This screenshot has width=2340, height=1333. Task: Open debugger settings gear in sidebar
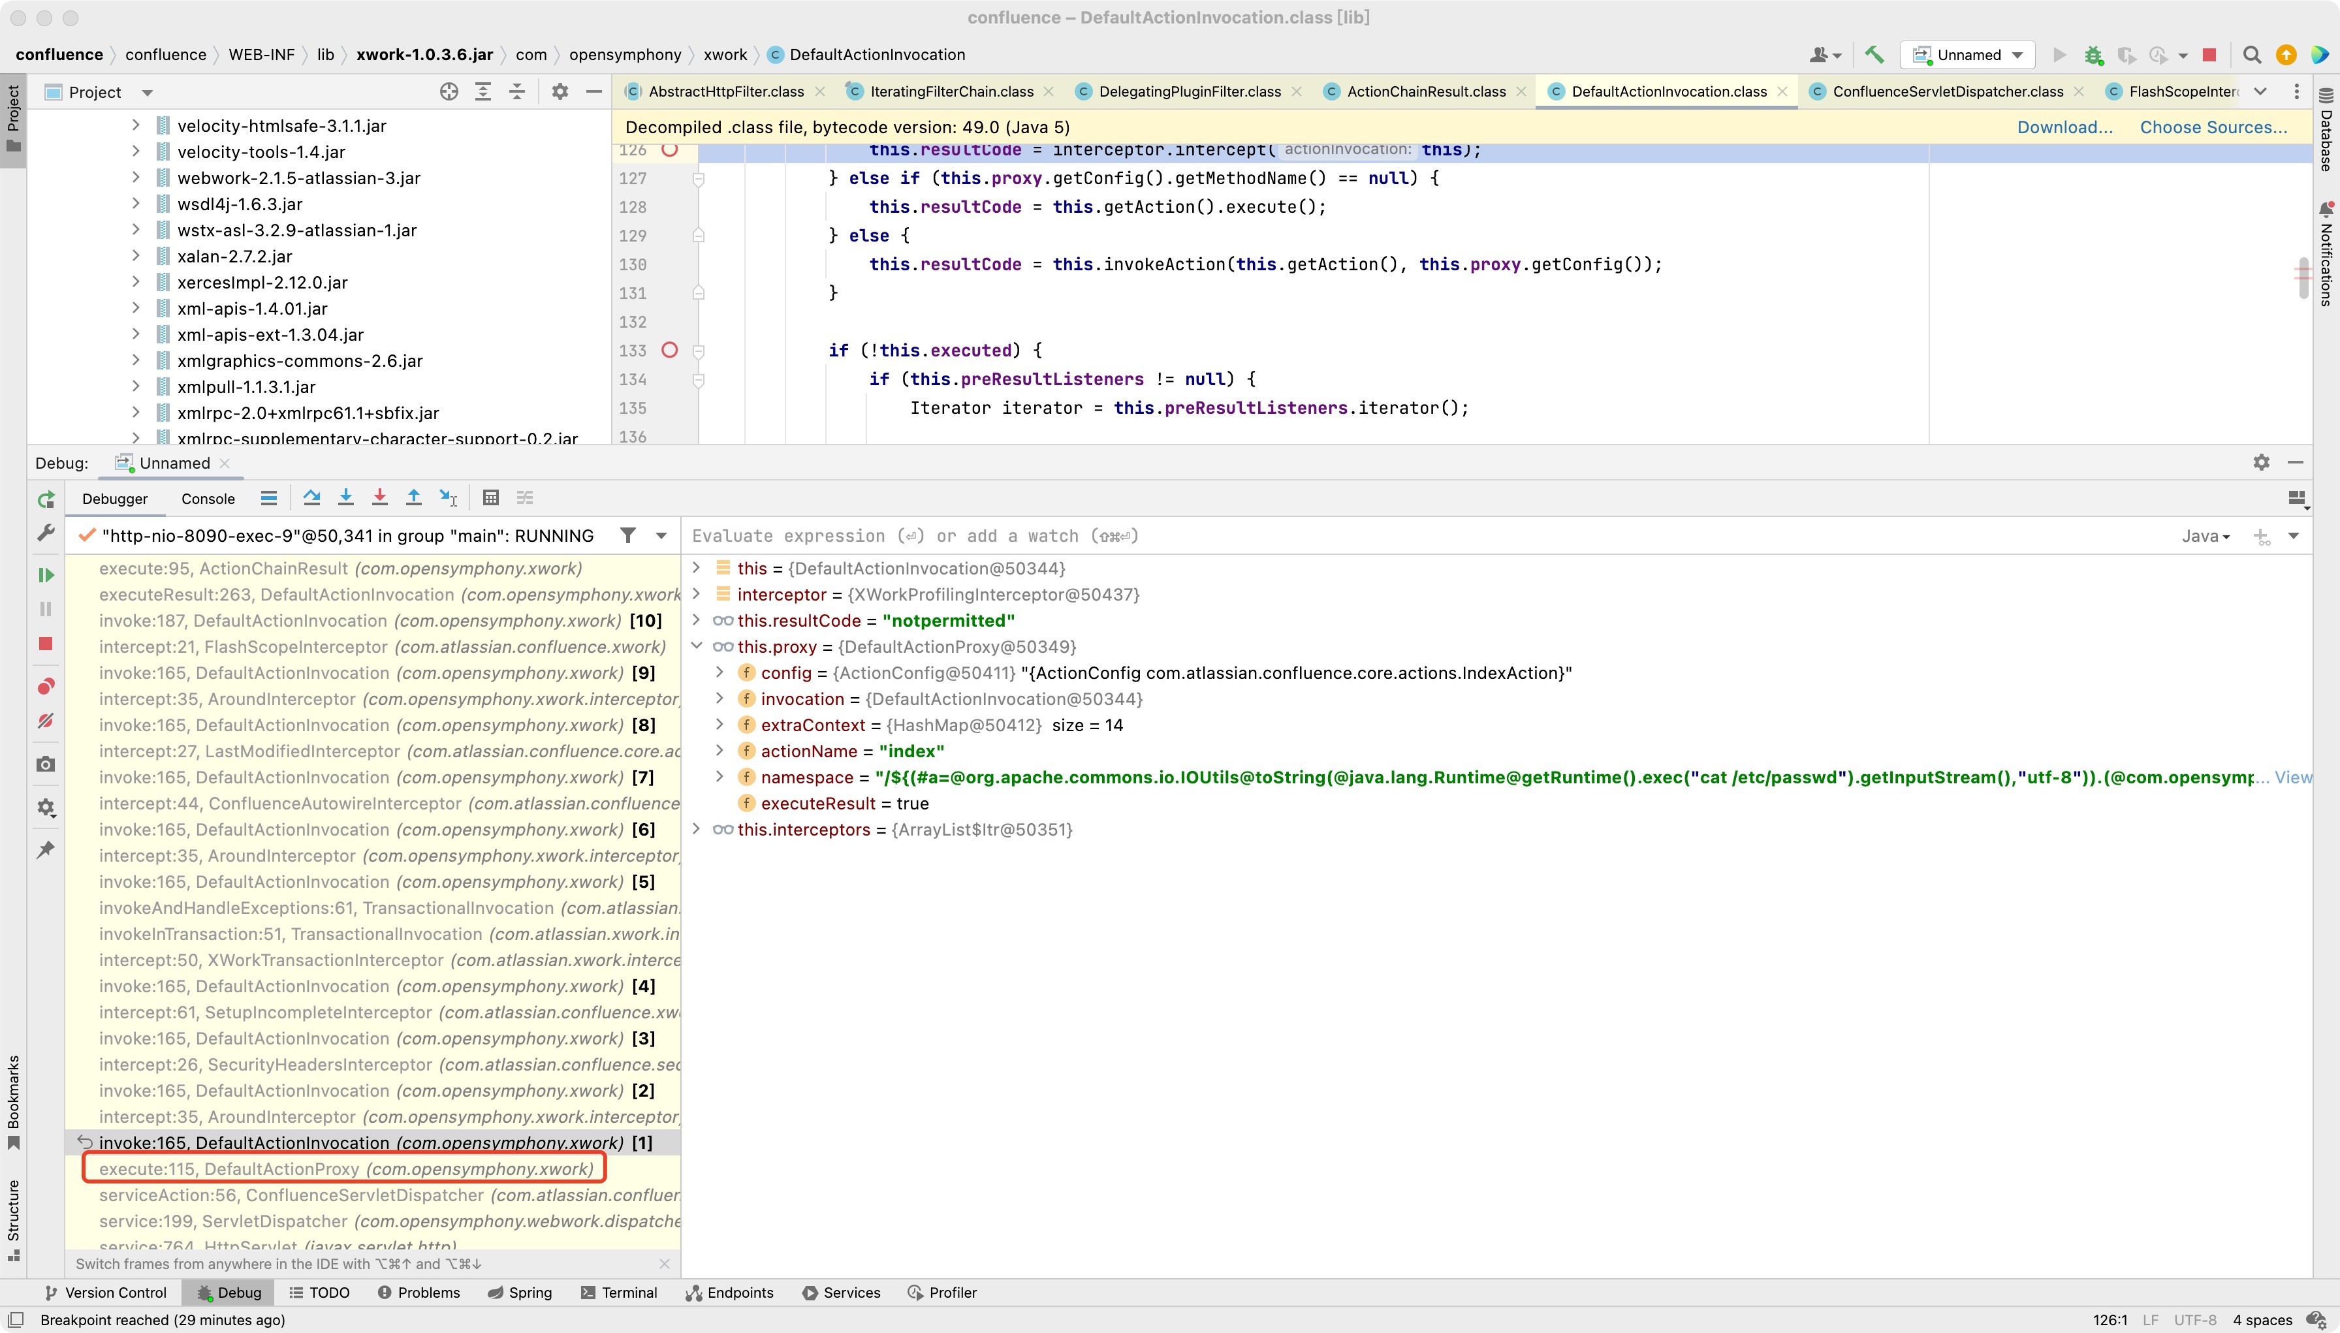pos(46,808)
